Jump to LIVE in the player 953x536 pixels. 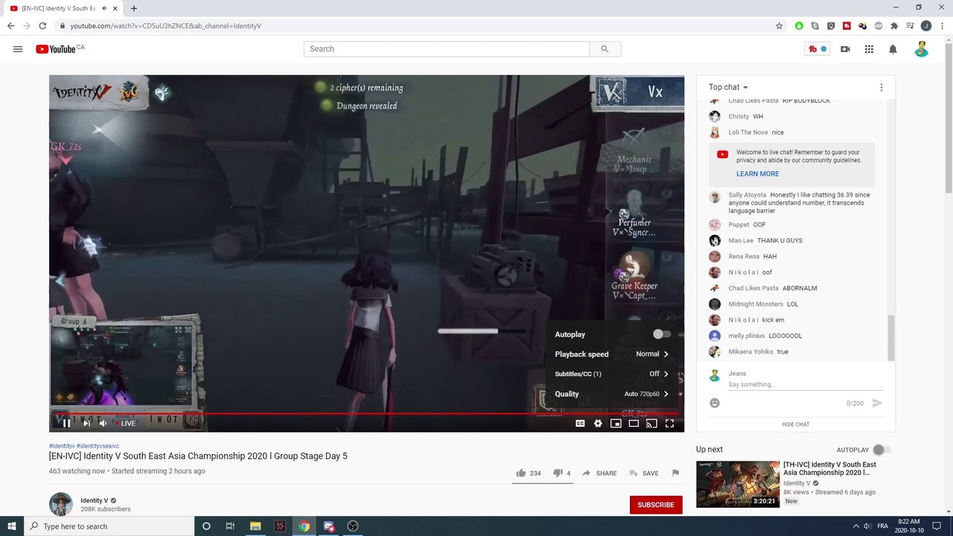[x=125, y=423]
